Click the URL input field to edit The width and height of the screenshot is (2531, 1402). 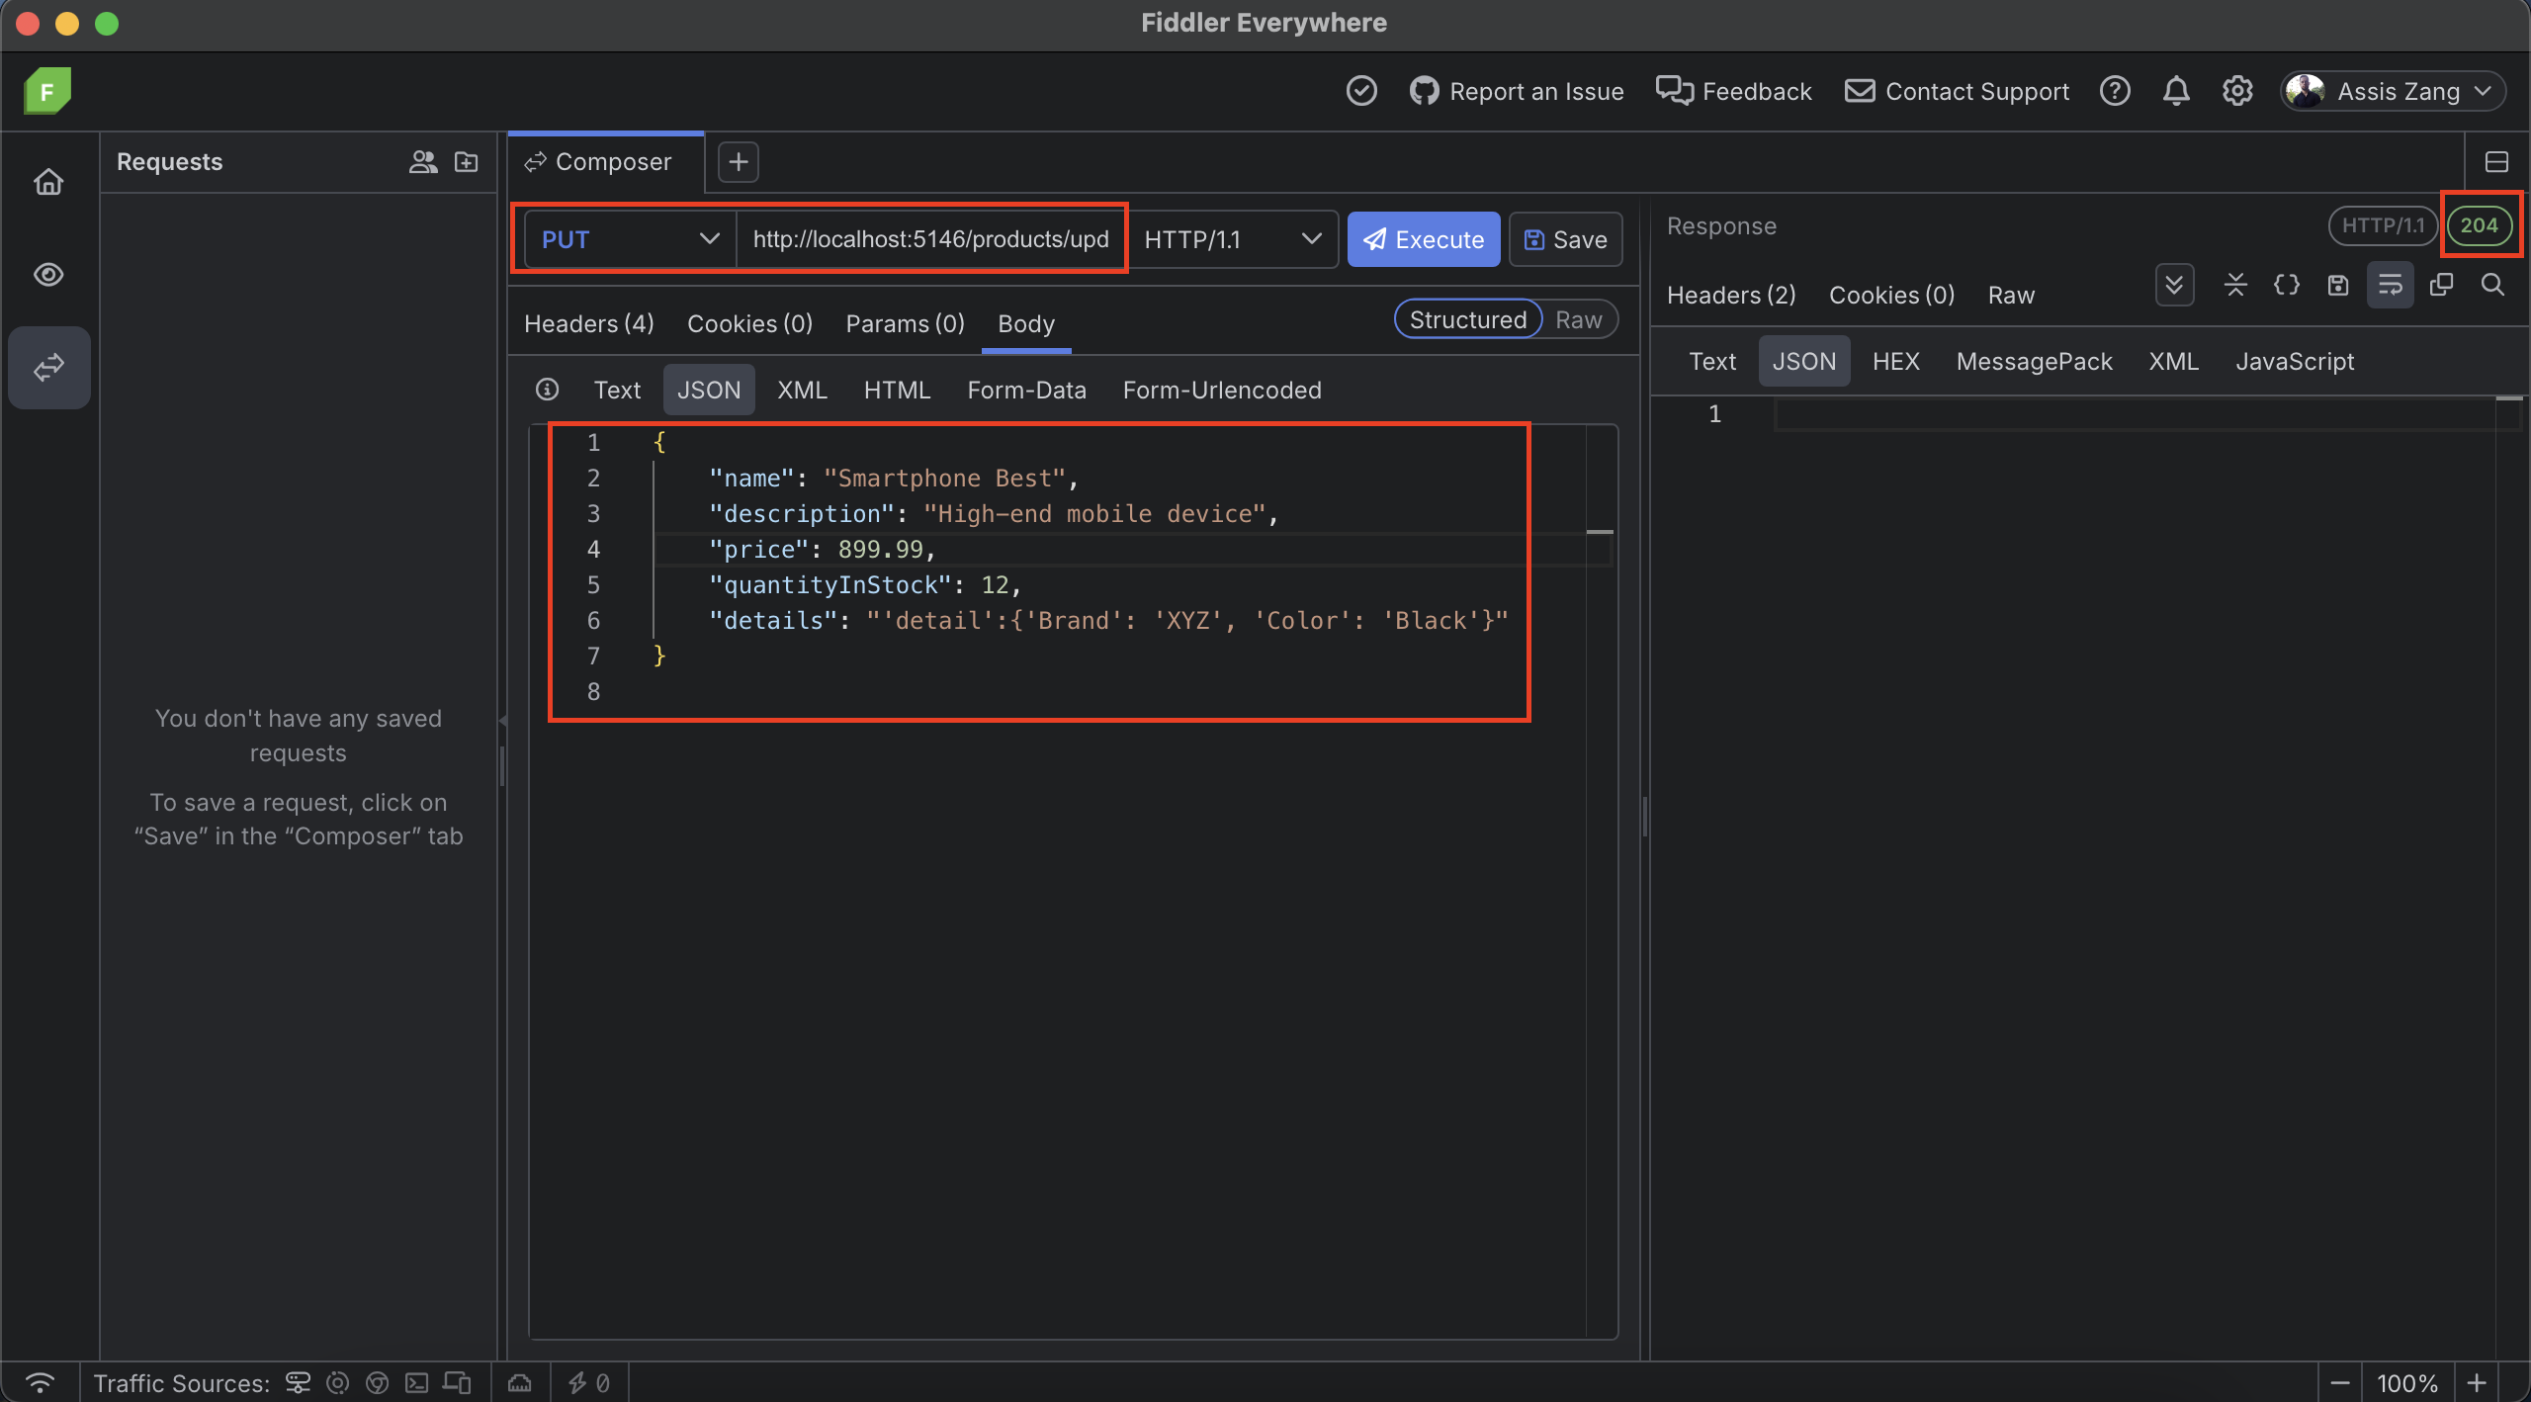click(x=930, y=238)
